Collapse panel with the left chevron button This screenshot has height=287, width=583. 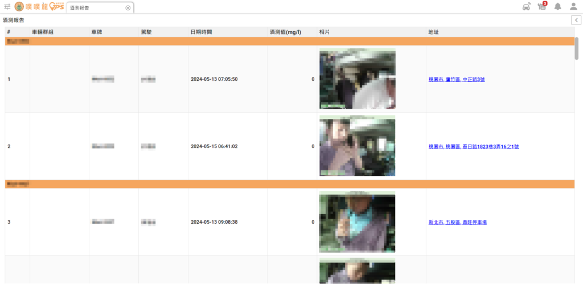pos(576,20)
